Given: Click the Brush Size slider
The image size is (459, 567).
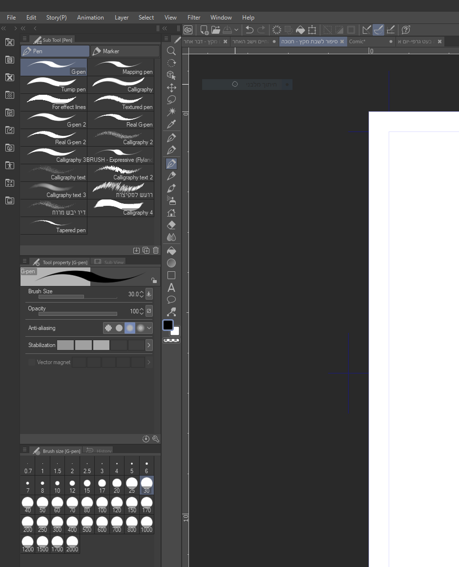Looking at the screenshot, I should [x=78, y=297].
